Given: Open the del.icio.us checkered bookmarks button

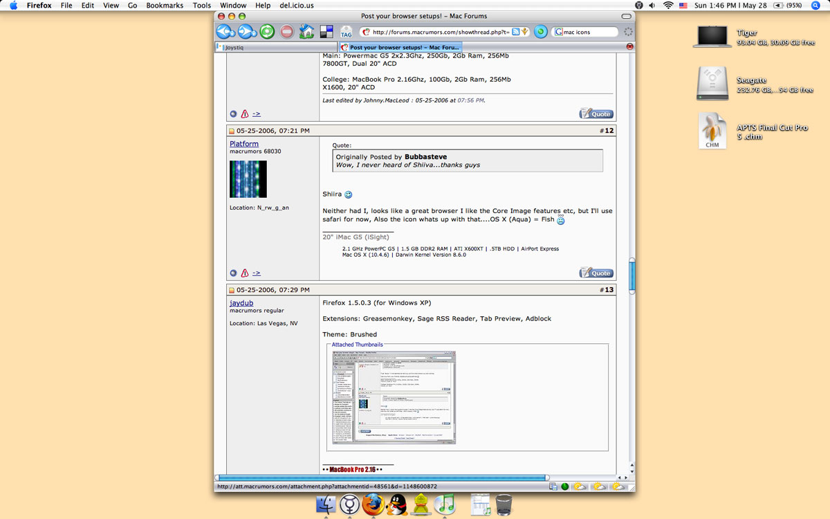Looking at the screenshot, I should tap(326, 31).
